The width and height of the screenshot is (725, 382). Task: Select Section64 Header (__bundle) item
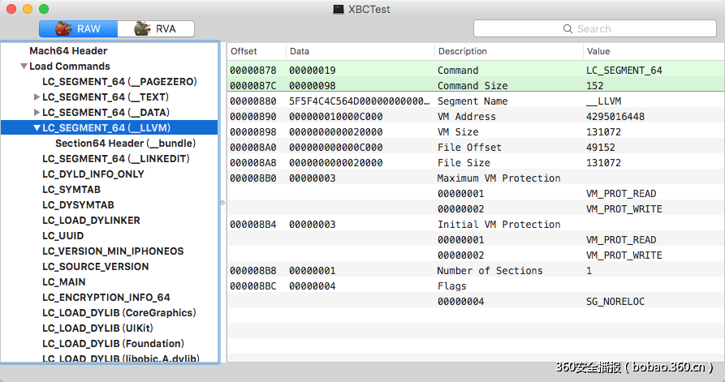[x=125, y=144]
